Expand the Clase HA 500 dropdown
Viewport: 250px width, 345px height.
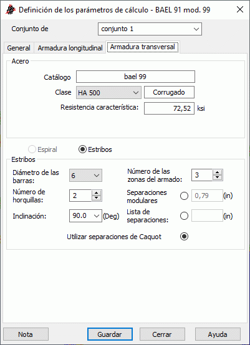coord(108,93)
